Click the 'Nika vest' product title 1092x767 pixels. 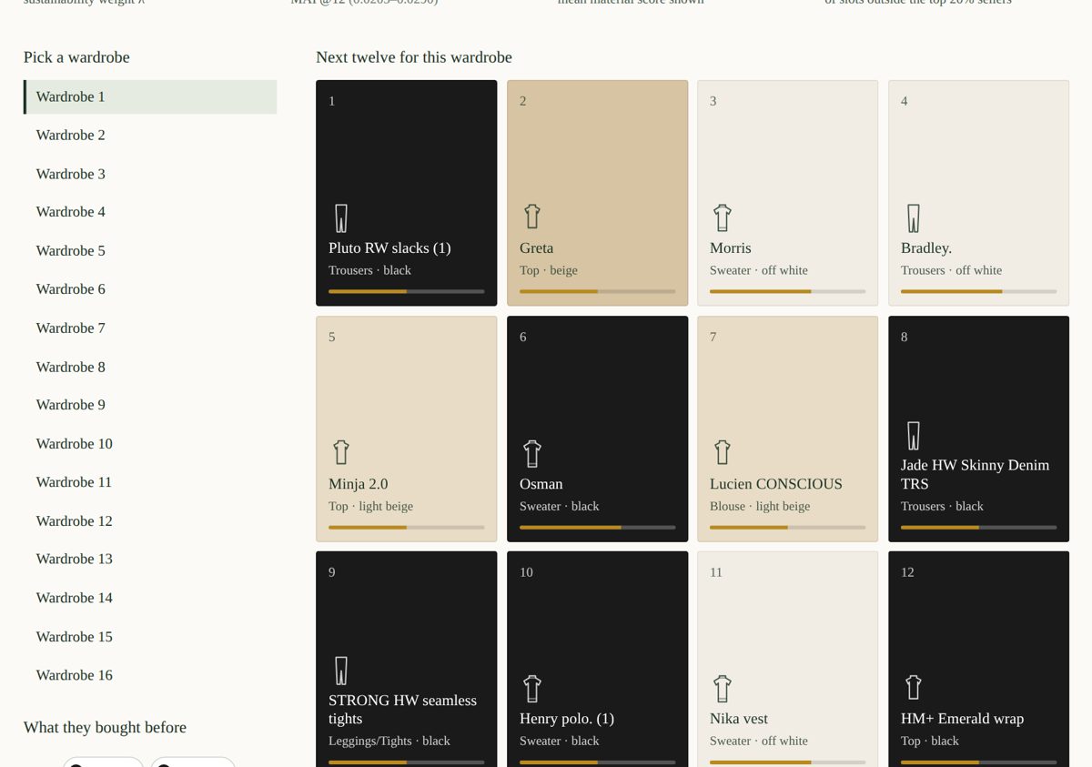[738, 719]
